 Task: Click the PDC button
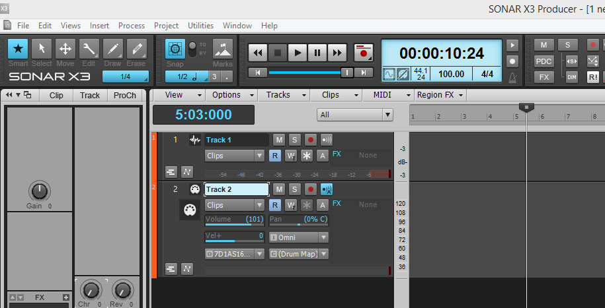click(x=544, y=61)
